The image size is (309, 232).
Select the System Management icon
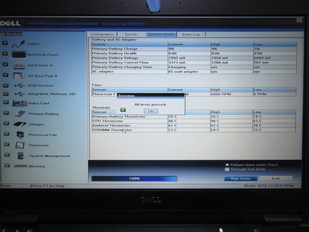pyautogui.click(x=21, y=156)
